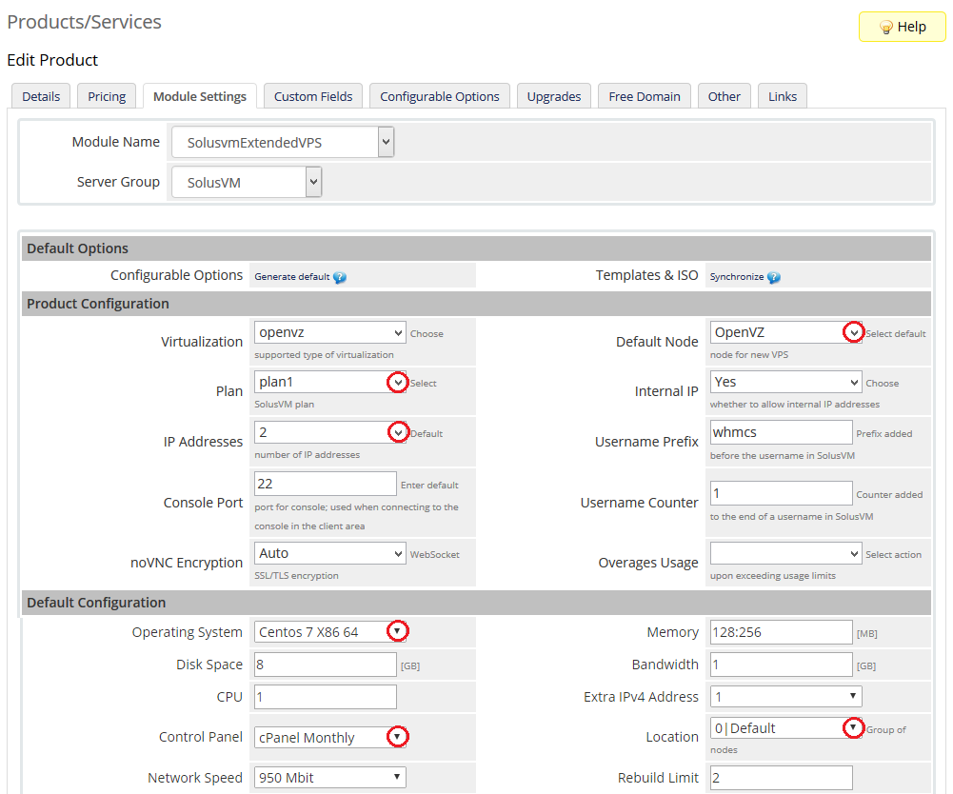The image size is (953, 794).
Task: Expand the Plan dropdown
Action: 329,382
